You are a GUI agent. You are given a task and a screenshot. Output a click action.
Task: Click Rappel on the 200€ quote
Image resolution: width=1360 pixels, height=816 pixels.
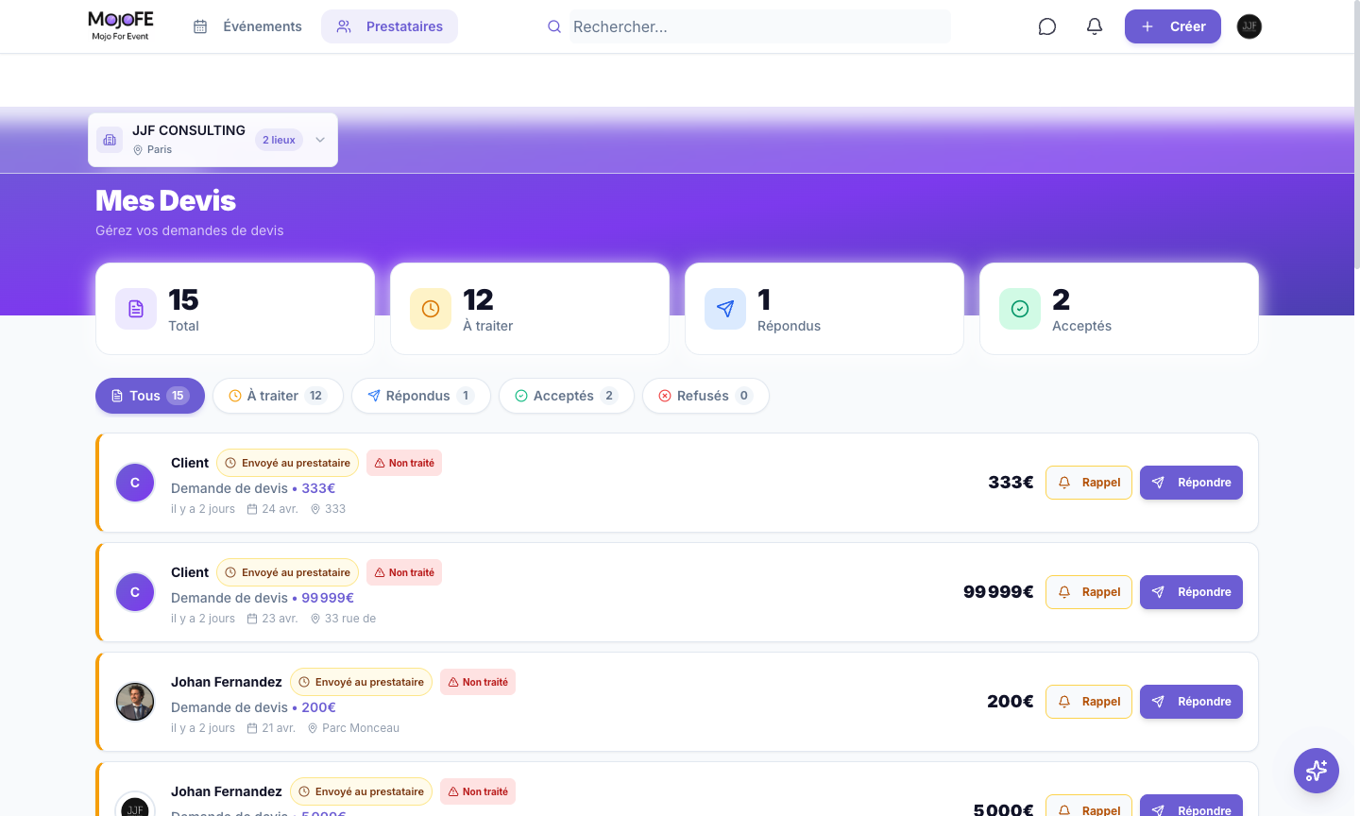[1089, 702]
